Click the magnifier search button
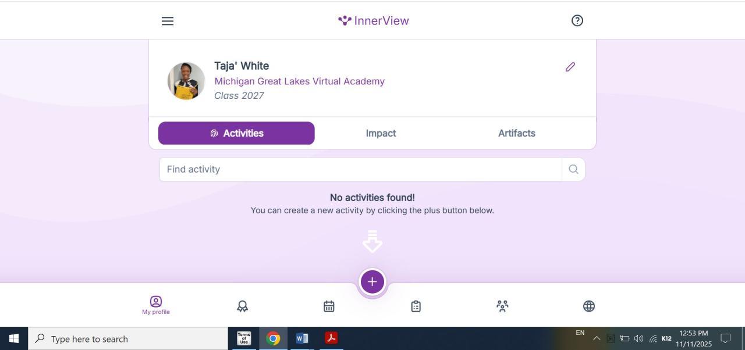This screenshot has height=350, width=745. tap(573, 169)
